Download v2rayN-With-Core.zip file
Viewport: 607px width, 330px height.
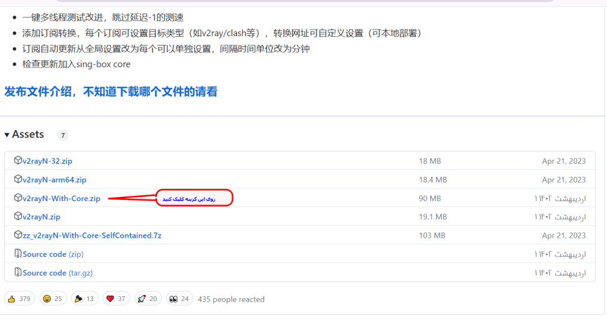[x=61, y=199]
